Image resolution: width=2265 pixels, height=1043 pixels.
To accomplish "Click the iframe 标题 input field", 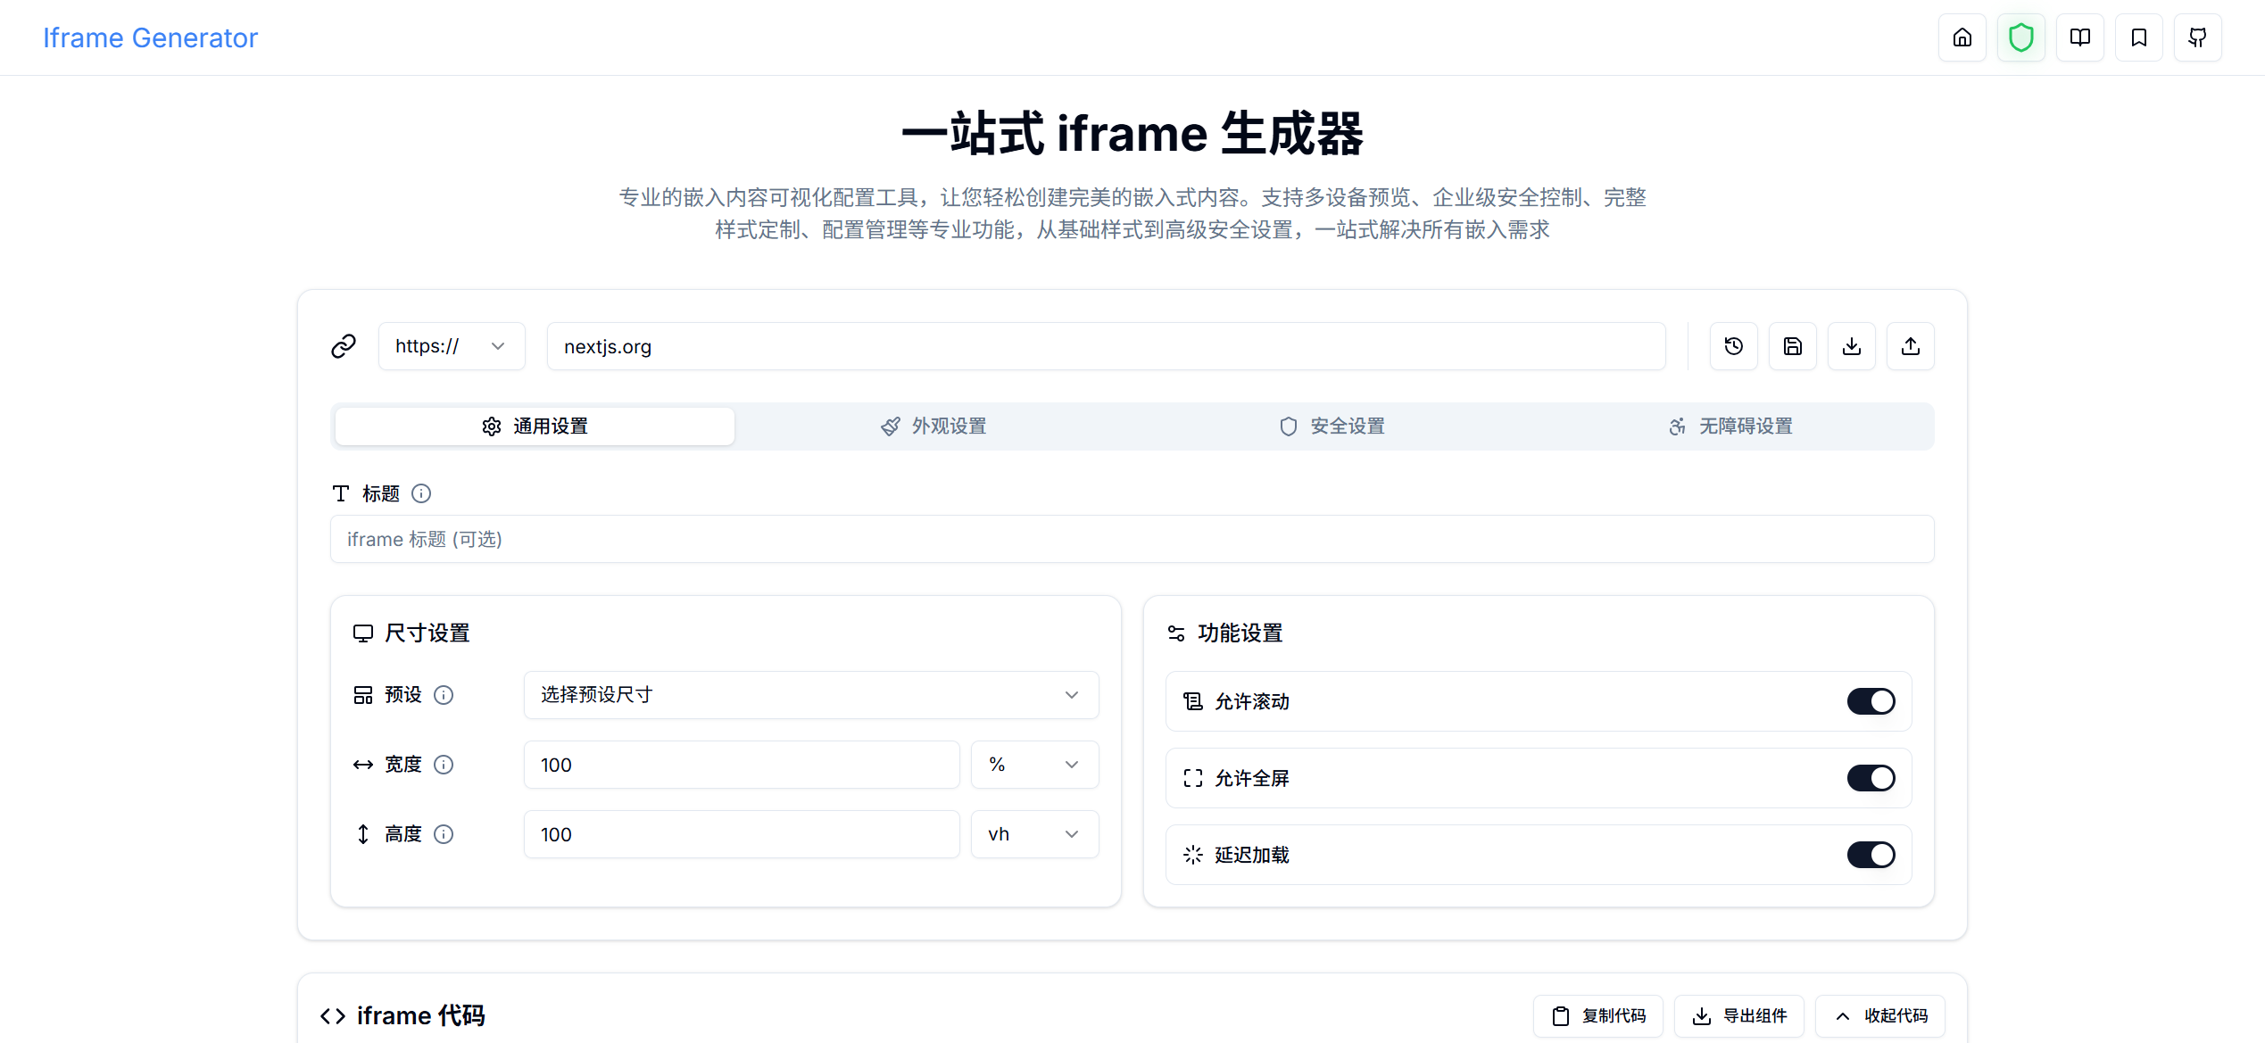I will (1132, 539).
